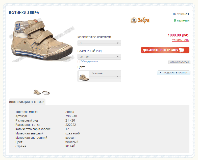Viewport: 198px width, 160px height.
Task: Enlarge the main product boot image
Action: click(41, 38)
